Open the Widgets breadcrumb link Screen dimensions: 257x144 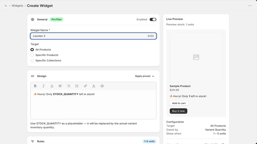(17, 6)
